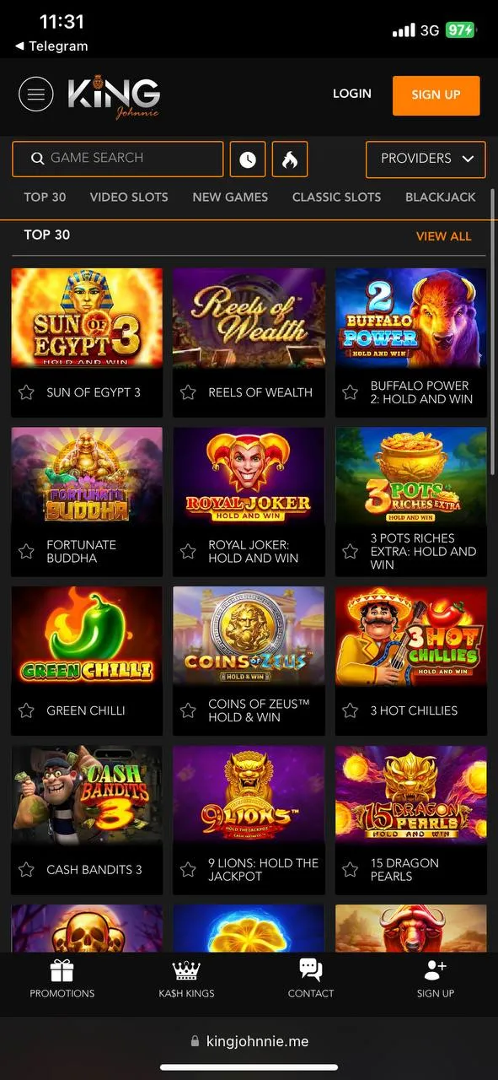Switch to Video Slots tab
Viewport: 498px width, 1080px height.
pos(129,197)
